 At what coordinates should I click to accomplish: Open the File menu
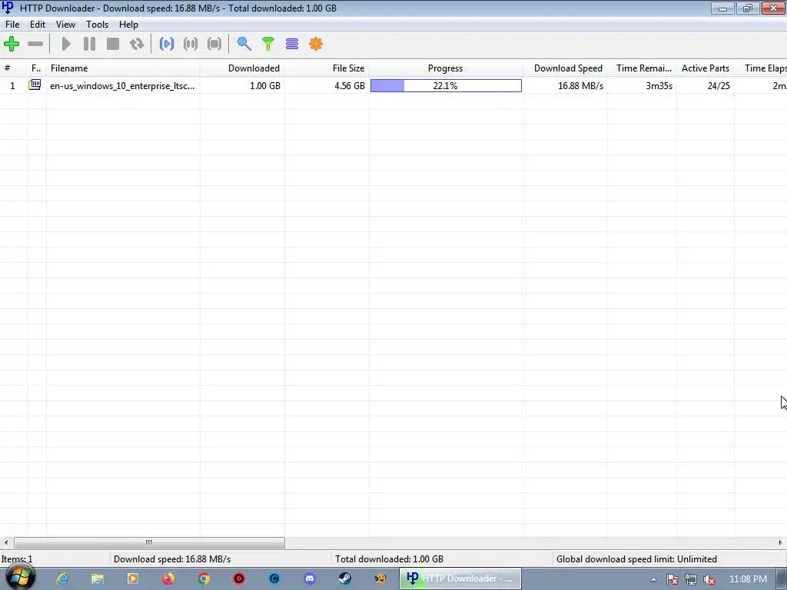12,24
